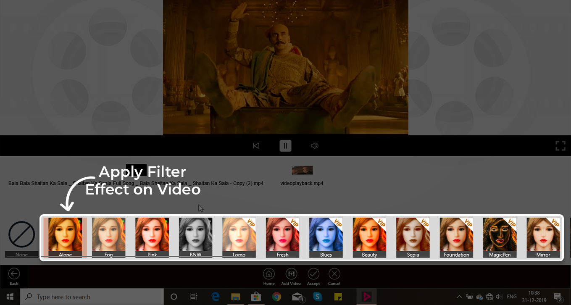Screen dimensions: 571x305
Task: Open the Mail app on taskbar
Action: click(x=297, y=297)
